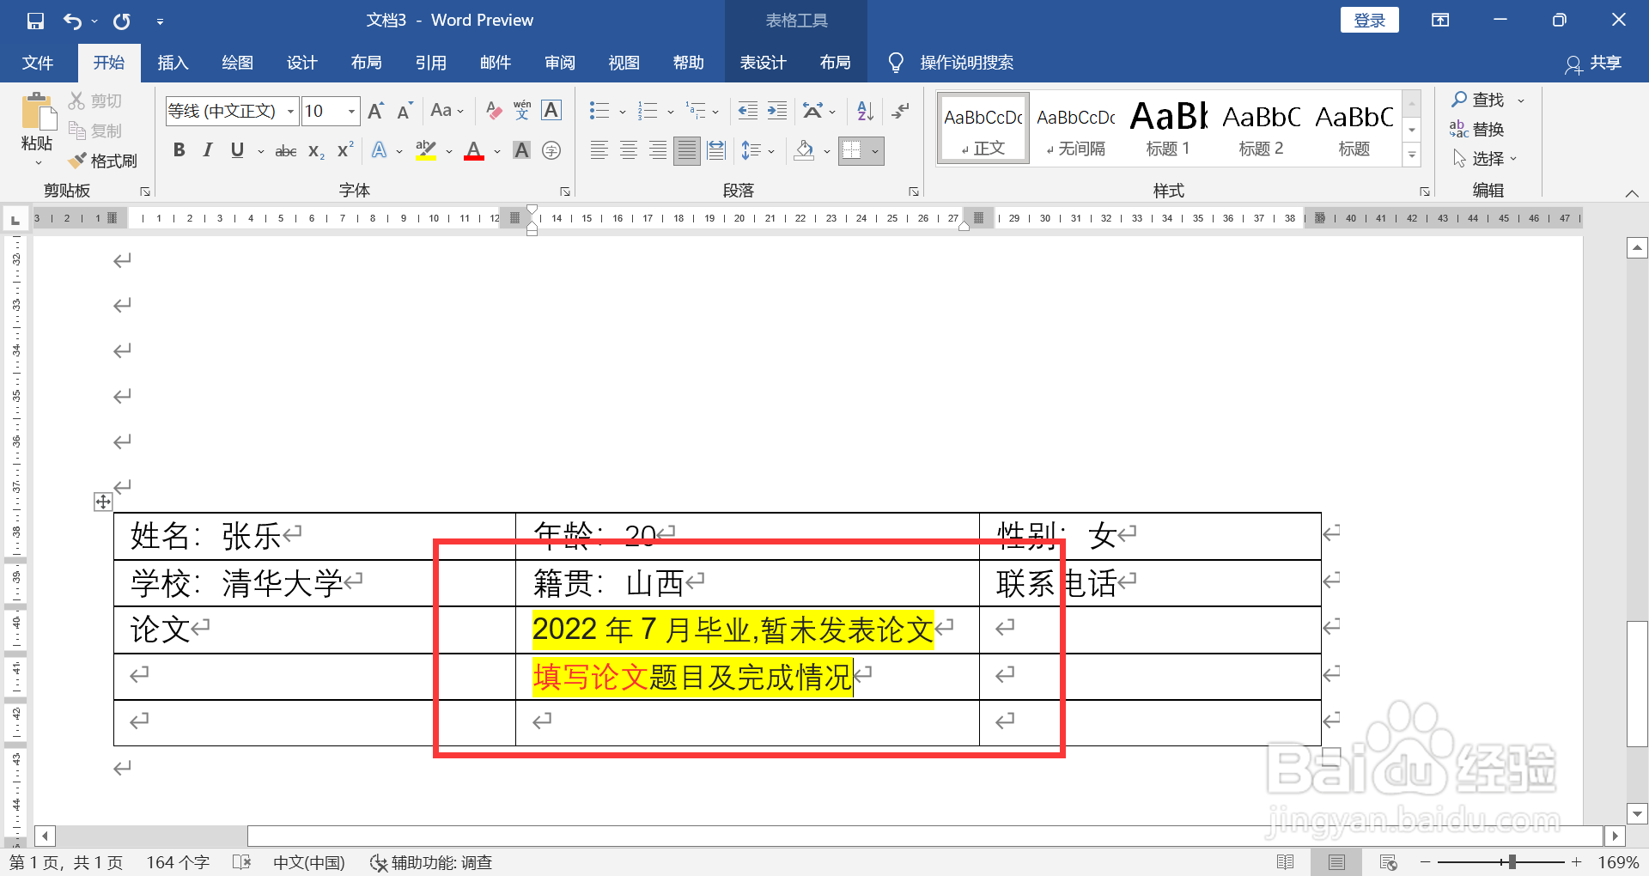Image resolution: width=1649 pixels, height=876 pixels.
Task: Click the zoom slider handle
Action: click(1512, 861)
